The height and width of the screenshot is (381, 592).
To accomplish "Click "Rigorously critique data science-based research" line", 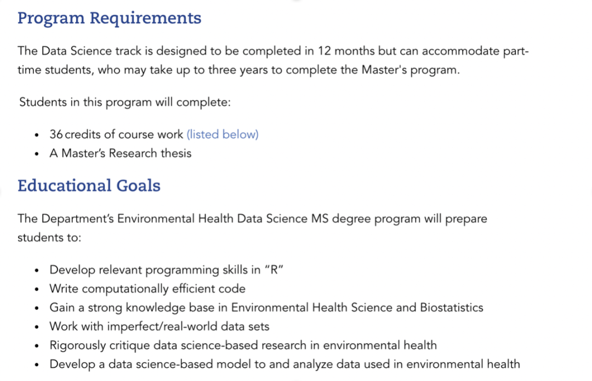I will [x=243, y=345].
